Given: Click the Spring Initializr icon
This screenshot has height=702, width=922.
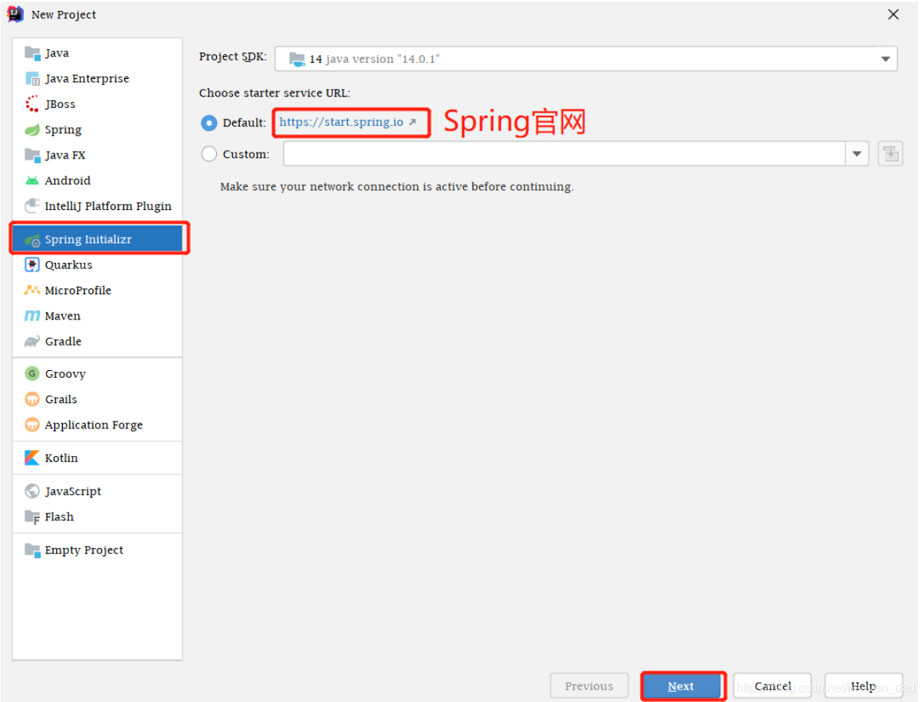Looking at the screenshot, I should pyautogui.click(x=32, y=240).
